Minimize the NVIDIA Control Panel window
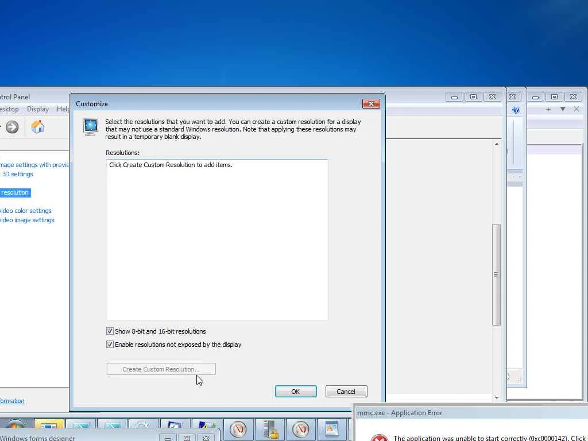Viewport: 588px width, 441px height. click(455, 97)
